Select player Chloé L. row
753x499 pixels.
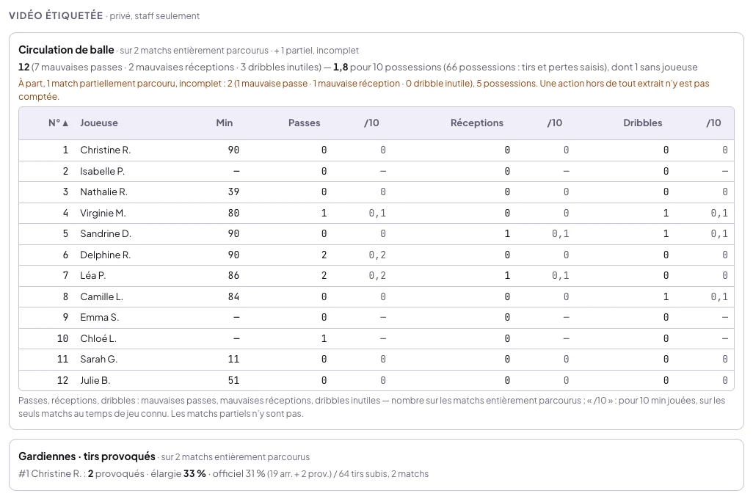click(376, 338)
